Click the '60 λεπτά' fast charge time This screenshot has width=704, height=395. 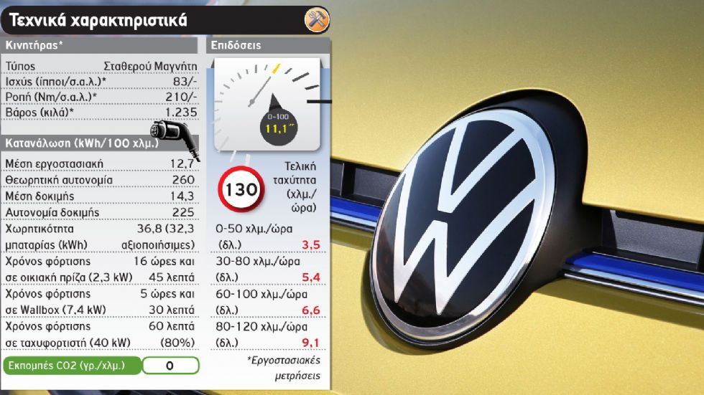tap(172, 326)
